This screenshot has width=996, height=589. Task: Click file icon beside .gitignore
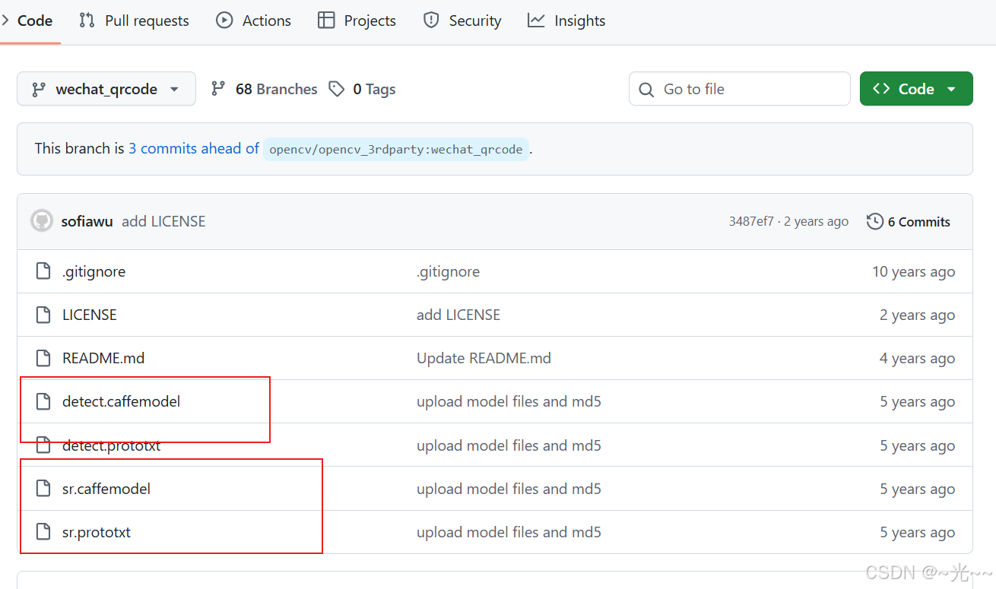tap(43, 271)
